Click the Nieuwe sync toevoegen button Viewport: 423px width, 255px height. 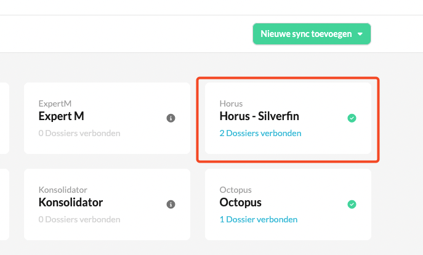pyautogui.click(x=312, y=34)
